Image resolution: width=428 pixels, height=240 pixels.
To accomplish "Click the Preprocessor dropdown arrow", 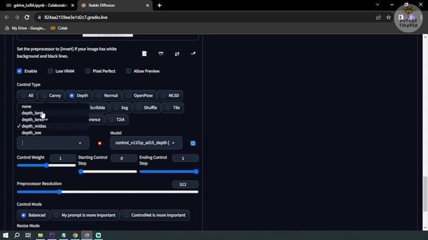I will [80, 143].
